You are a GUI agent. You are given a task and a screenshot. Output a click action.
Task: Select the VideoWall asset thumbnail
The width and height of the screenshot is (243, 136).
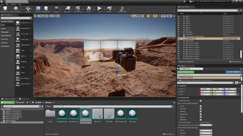pos(109,115)
